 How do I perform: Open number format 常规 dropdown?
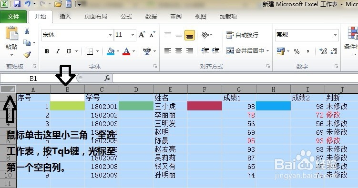point(336,35)
